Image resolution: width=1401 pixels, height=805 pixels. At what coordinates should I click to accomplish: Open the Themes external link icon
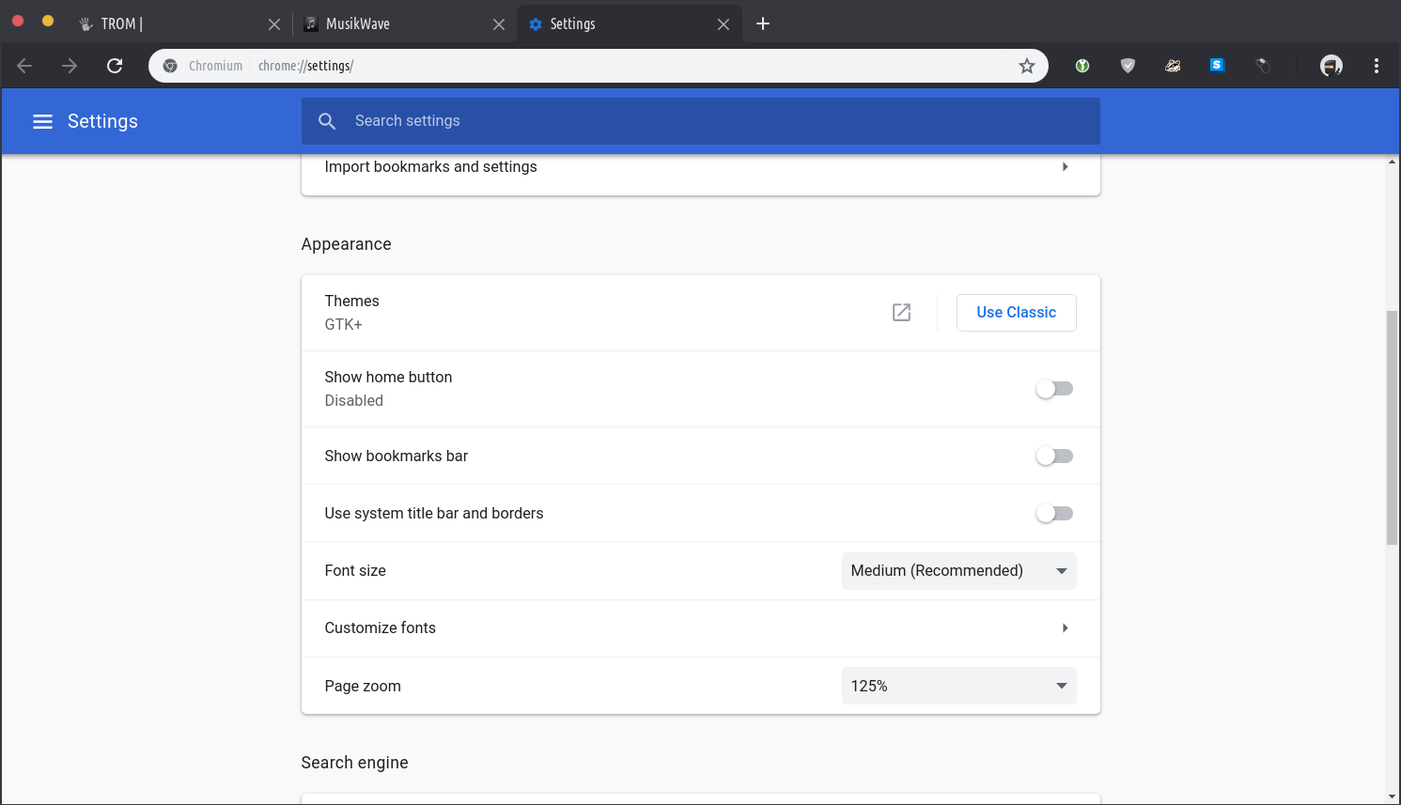(x=901, y=312)
